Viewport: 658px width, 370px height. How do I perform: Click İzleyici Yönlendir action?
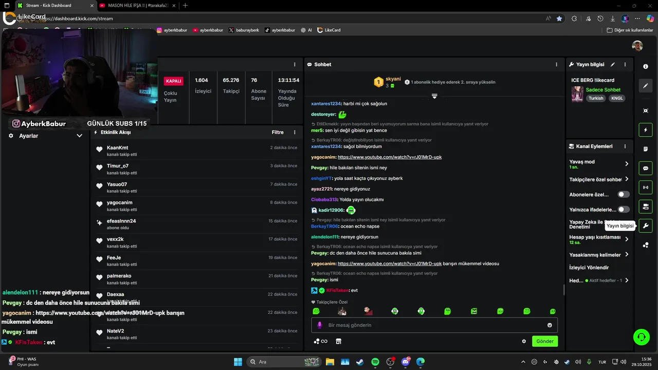point(589,268)
